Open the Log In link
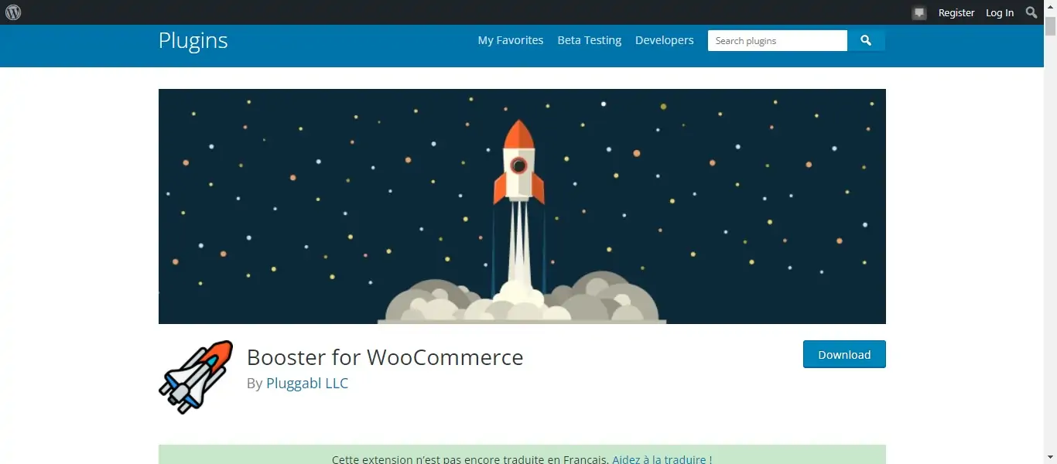 (1000, 13)
